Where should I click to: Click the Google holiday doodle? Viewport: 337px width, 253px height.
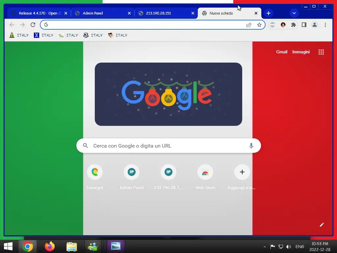pos(168,94)
